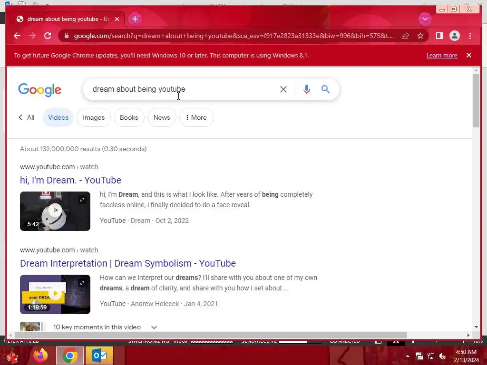The width and height of the screenshot is (487, 365).
Task: Select the Books filter tab
Action: point(129,118)
